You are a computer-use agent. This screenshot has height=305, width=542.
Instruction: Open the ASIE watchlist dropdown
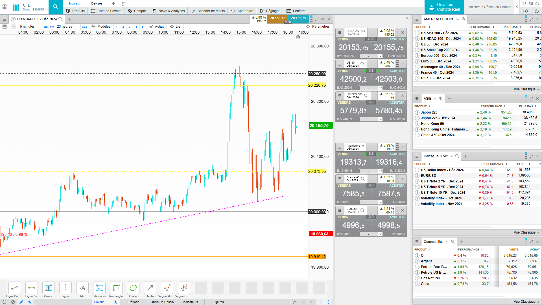(435, 99)
